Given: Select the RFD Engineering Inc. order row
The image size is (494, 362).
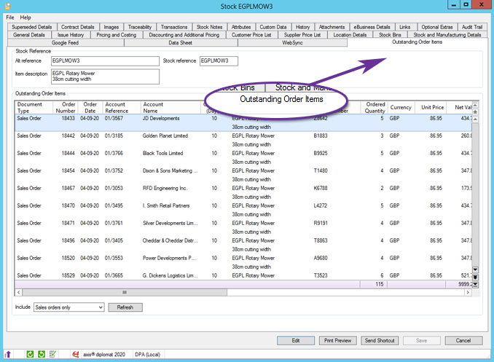Looking at the screenshot, I should tap(243, 192).
